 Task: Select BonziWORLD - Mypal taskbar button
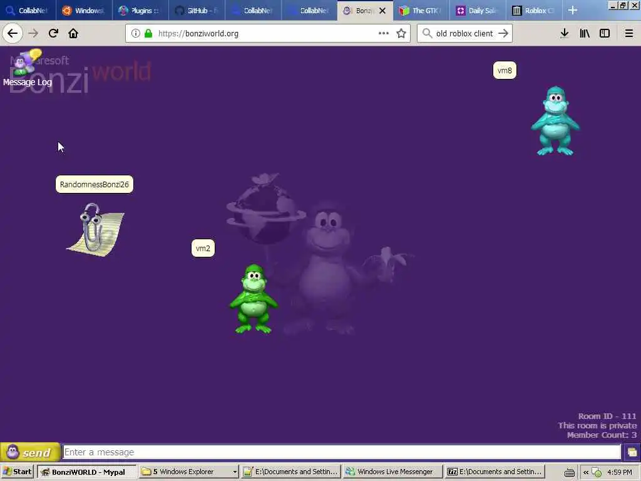coord(86,472)
